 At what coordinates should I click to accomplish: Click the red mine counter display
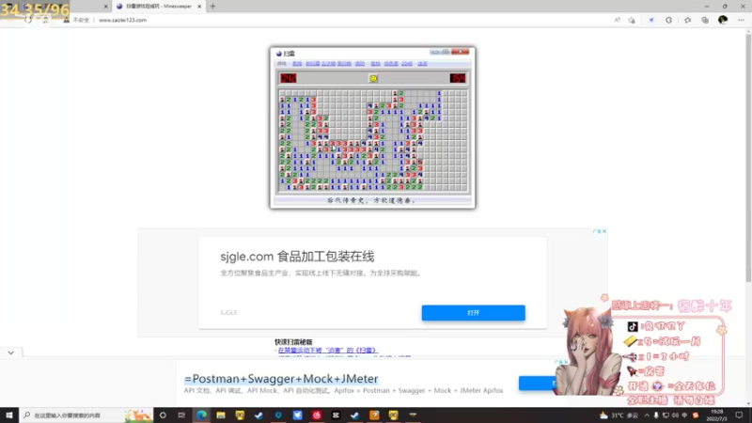click(289, 78)
